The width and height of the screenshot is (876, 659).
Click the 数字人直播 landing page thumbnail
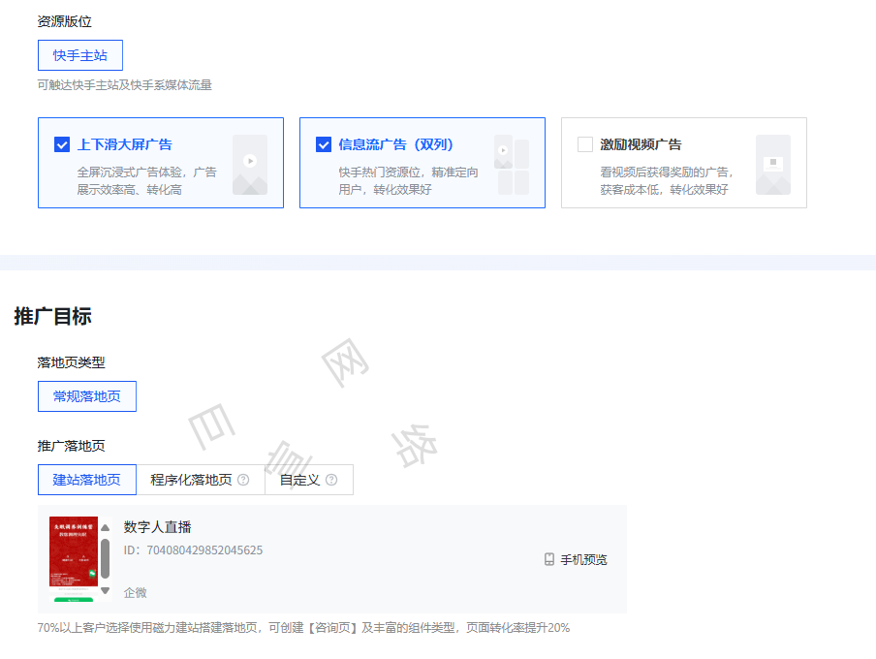(73, 557)
